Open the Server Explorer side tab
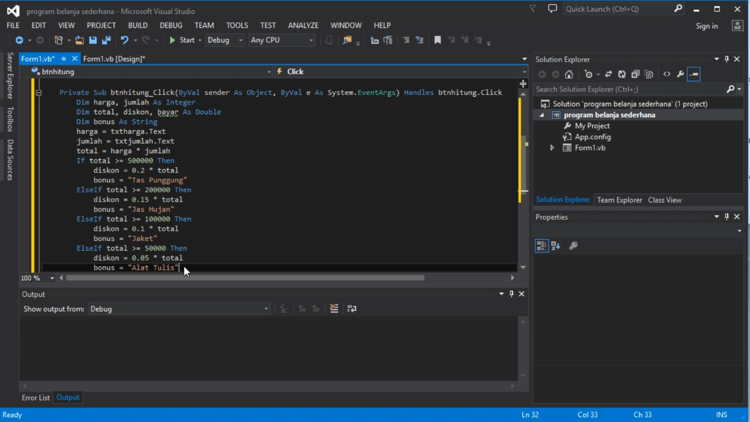This screenshot has height=422, width=750. coord(10,76)
